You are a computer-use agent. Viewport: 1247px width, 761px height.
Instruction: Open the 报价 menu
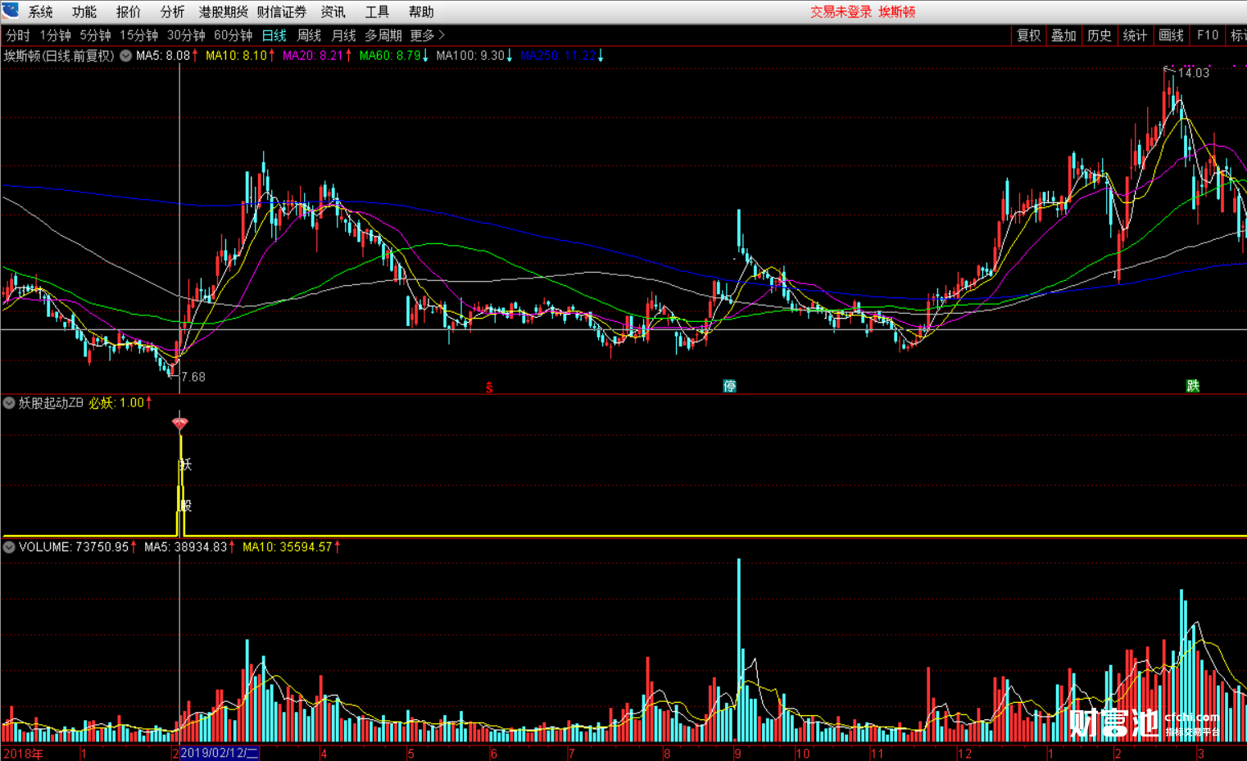point(129,11)
